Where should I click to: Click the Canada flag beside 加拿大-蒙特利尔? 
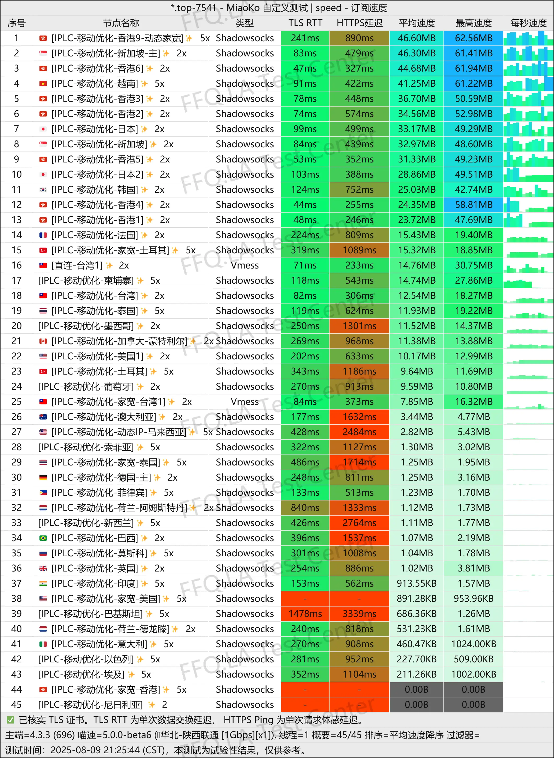coord(43,341)
